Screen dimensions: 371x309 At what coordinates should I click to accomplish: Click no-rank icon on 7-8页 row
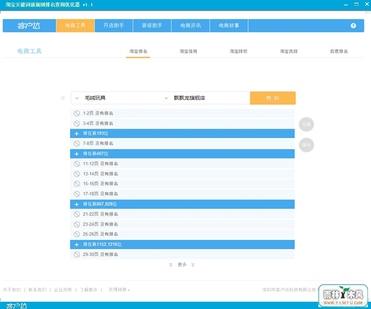click(x=77, y=144)
